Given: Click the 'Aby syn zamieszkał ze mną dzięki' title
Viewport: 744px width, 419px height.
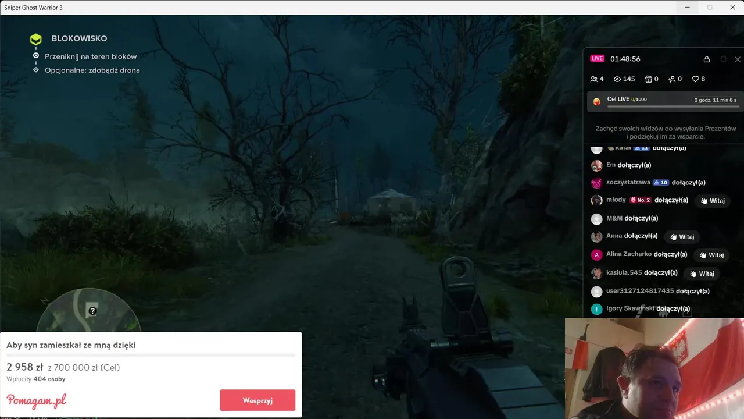Looking at the screenshot, I should [x=71, y=345].
